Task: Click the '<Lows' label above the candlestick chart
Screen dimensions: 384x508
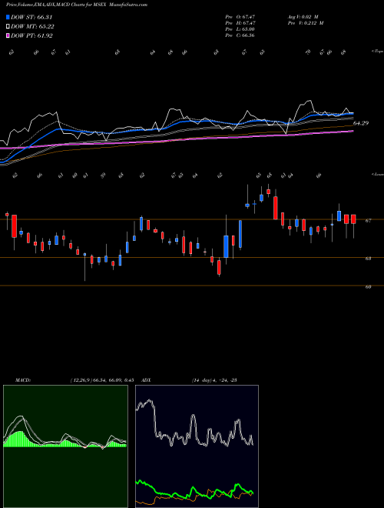Action: 377,174
